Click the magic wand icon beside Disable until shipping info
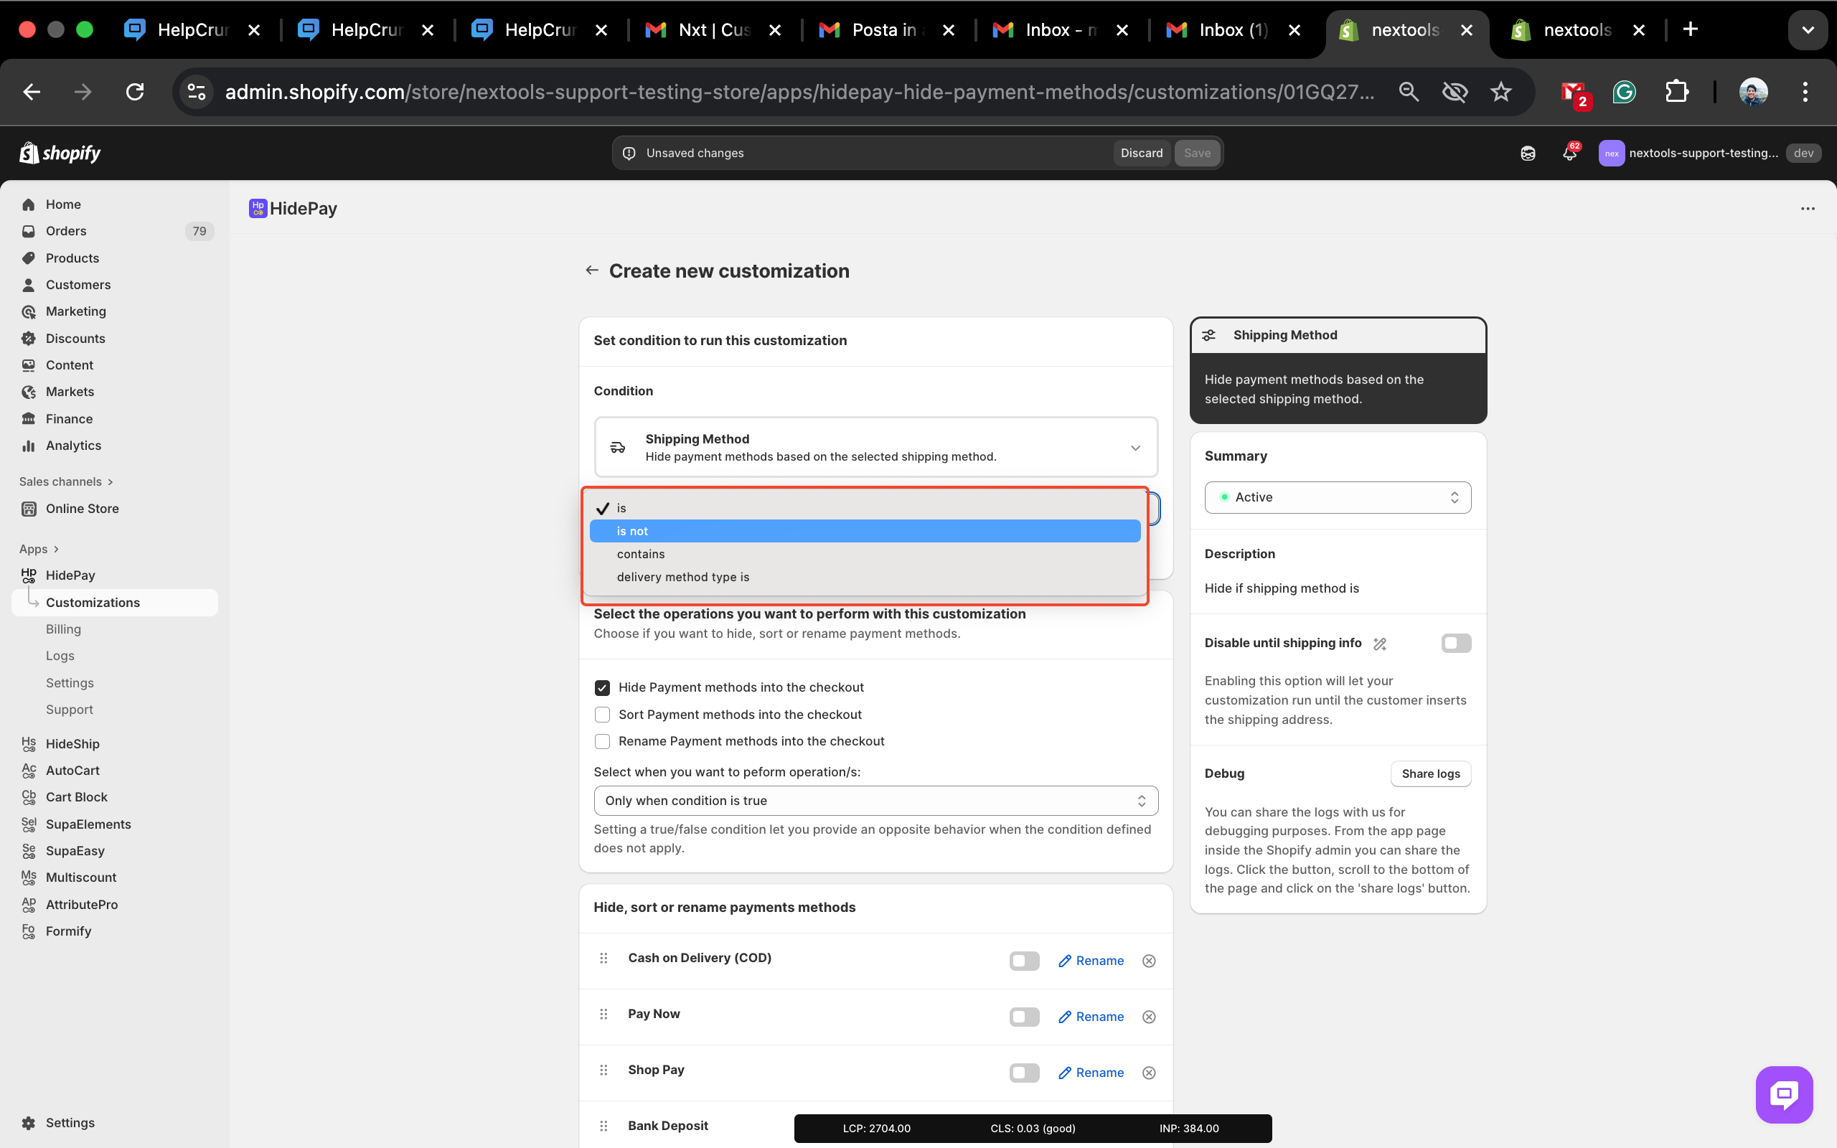Image resolution: width=1837 pixels, height=1148 pixels. pyautogui.click(x=1379, y=644)
